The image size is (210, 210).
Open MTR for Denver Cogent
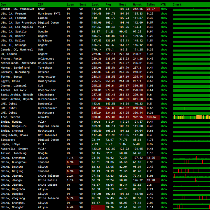click(x=164, y=36)
